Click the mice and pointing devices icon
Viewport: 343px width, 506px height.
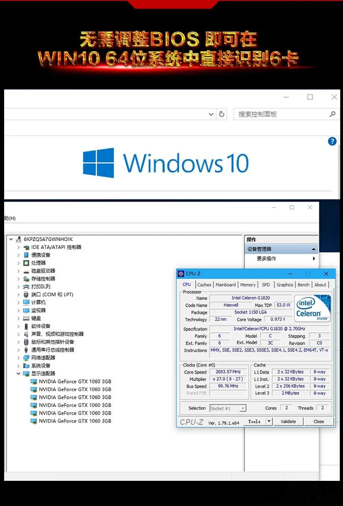(26, 342)
